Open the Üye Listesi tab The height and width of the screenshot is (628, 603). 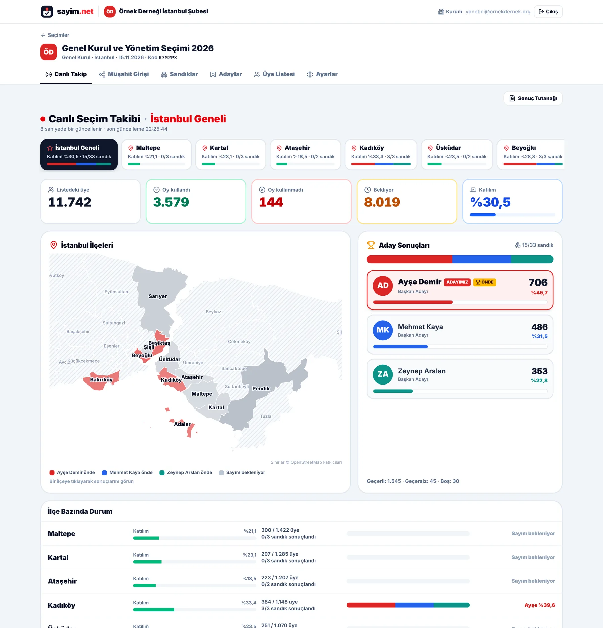pos(274,74)
